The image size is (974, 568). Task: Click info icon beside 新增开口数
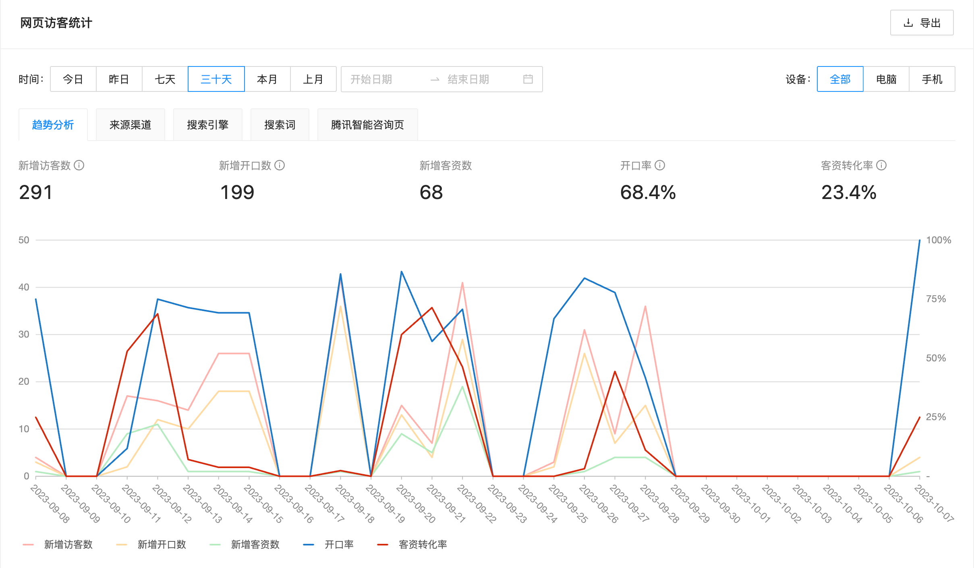[280, 166]
